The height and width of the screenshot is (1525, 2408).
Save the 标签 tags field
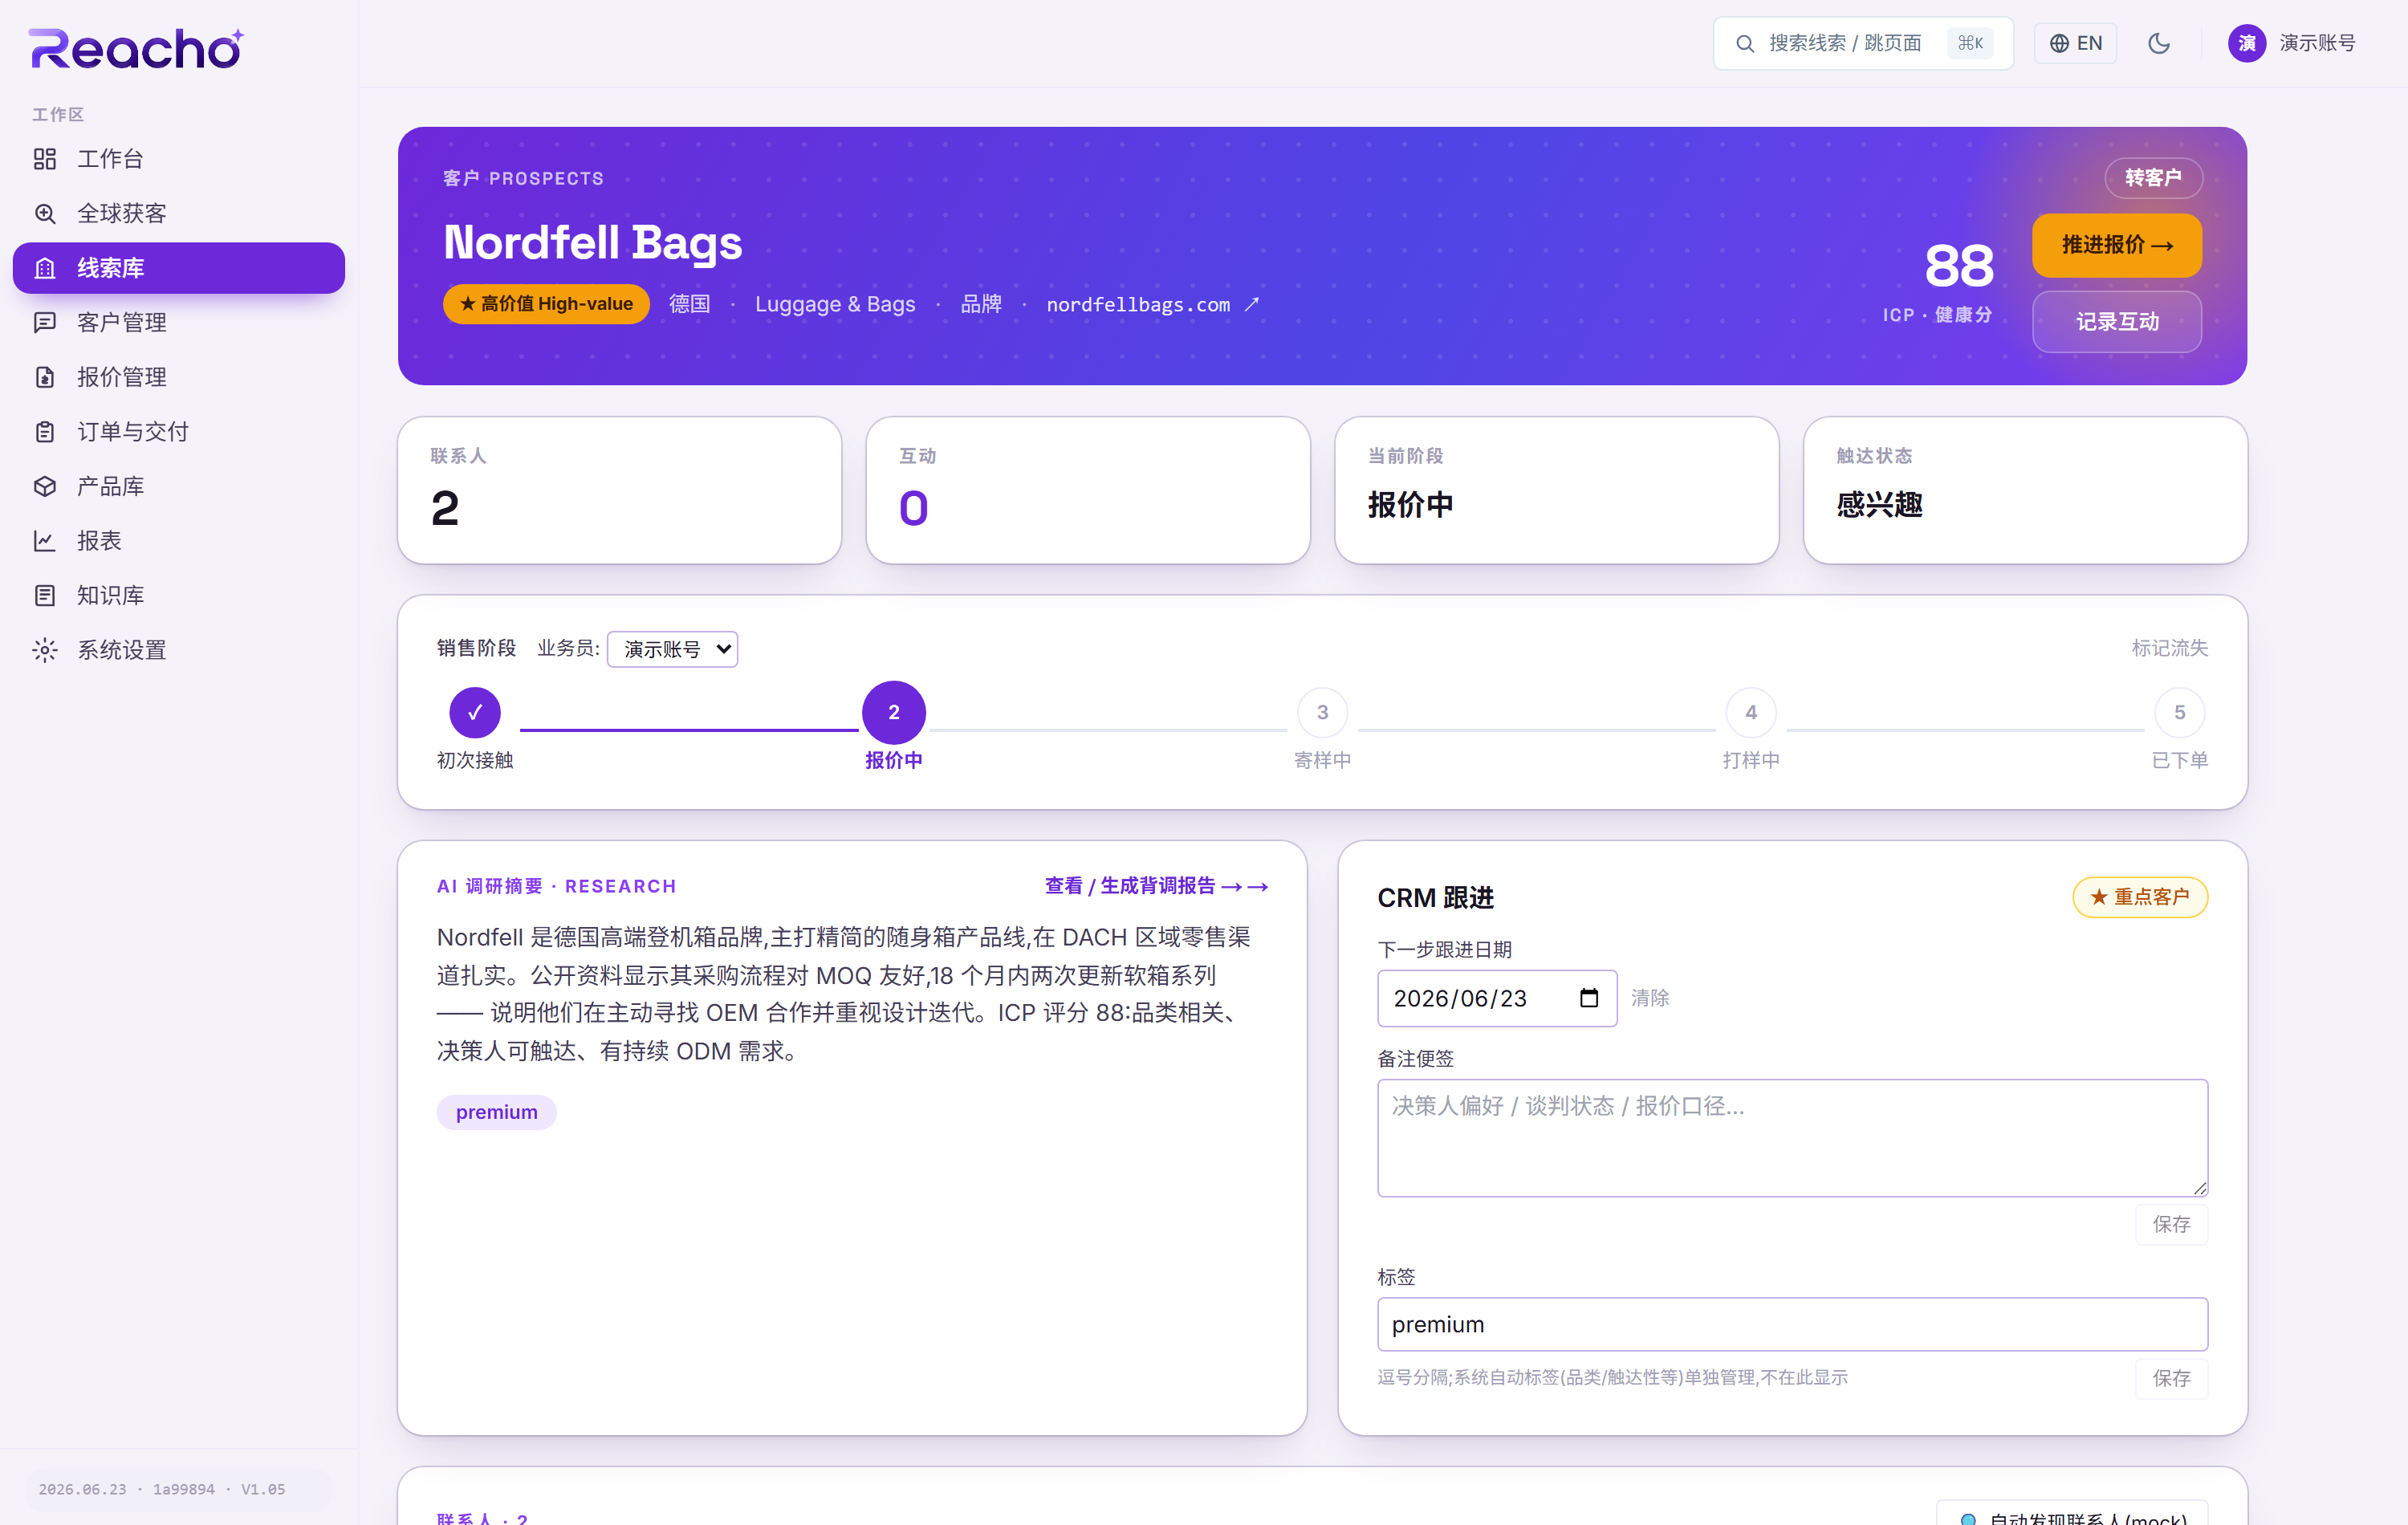coord(2171,1378)
